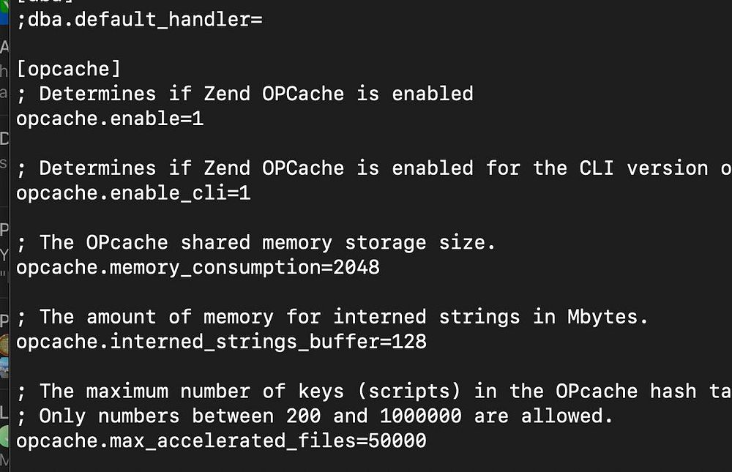Click the number 1000000 in the comment
The image size is (732, 472).
point(421,416)
